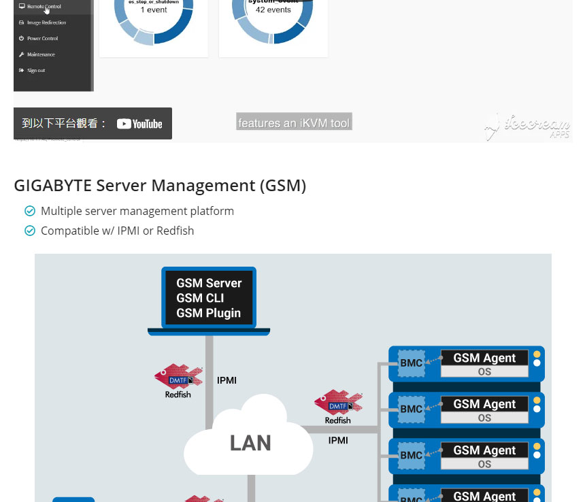Click the Sign out arrow icon
Image resolution: width=585 pixels, height=502 pixels.
[21, 71]
